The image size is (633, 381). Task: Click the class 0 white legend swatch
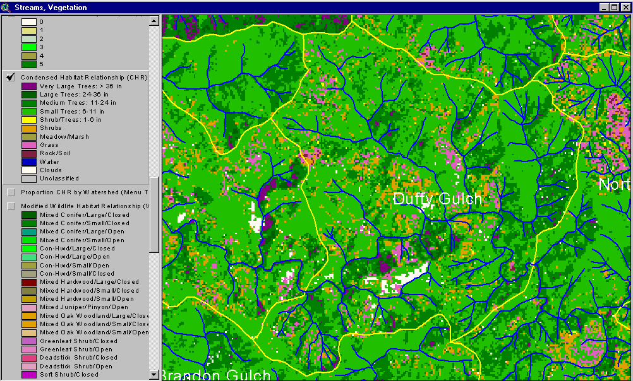[29, 22]
